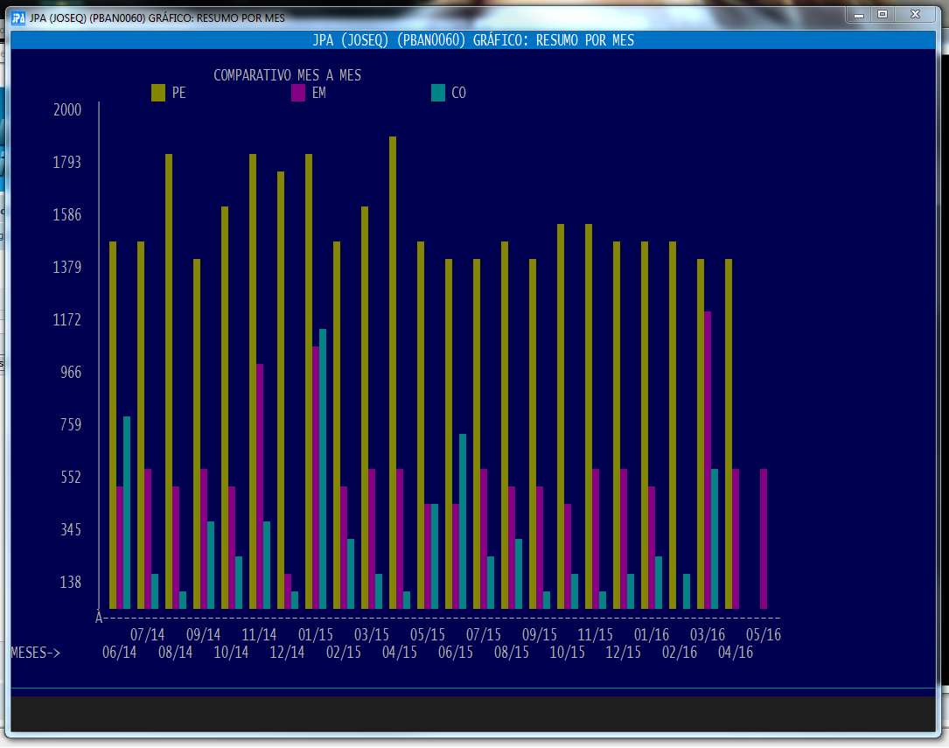Maximize the JPA graph window
Image resolution: width=949 pixels, height=748 pixels.
[883, 14]
